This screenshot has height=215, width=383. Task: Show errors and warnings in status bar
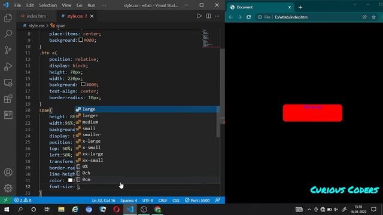click(x=23, y=200)
